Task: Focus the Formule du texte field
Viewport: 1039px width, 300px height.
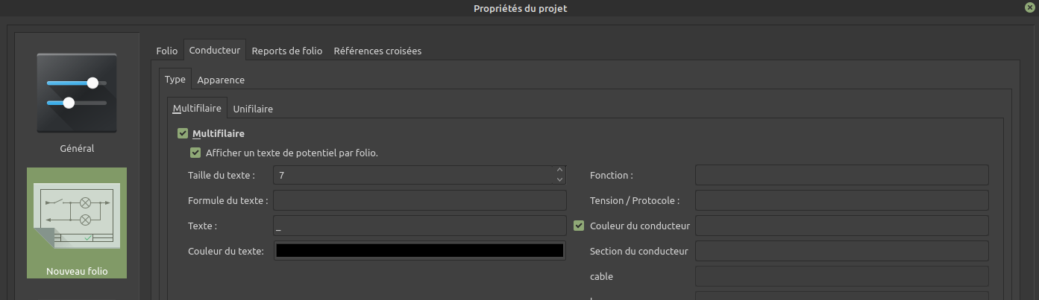Action: click(x=420, y=200)
